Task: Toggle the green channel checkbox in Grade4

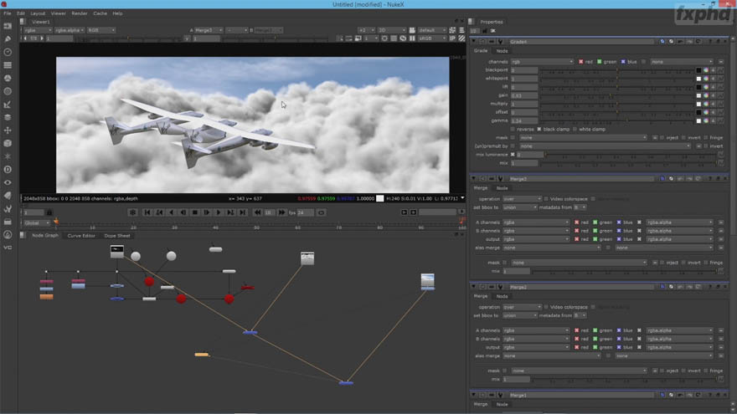Action: [x=600, y=62]
